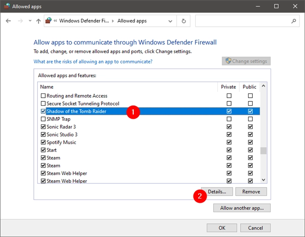Uncheck the Start app checkbox
305x237 pixels.
43,150
